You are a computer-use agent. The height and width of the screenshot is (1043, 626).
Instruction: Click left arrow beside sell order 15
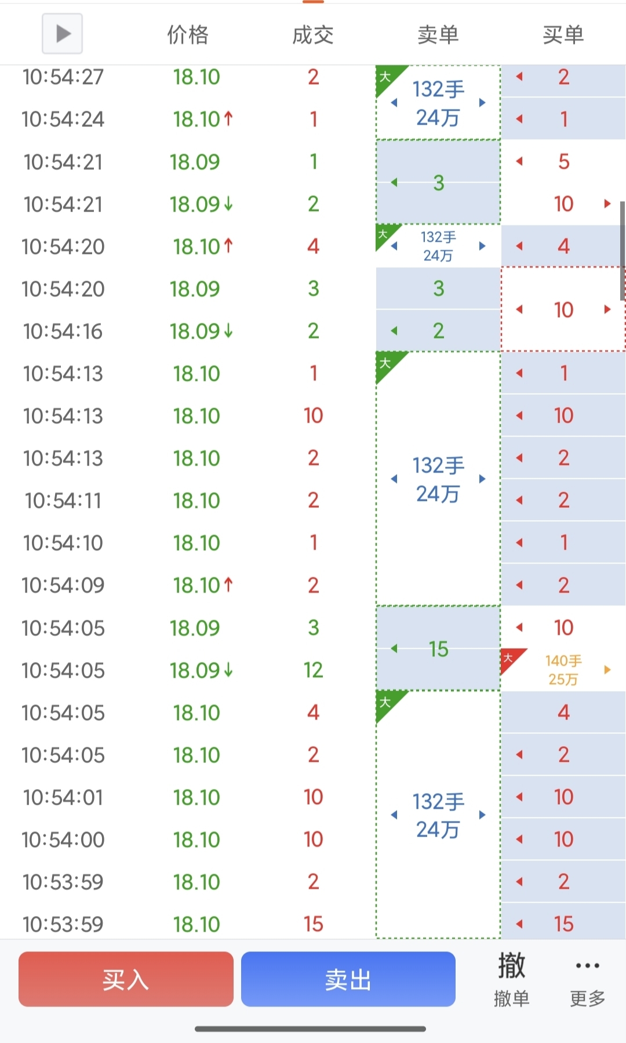point(395,649)
